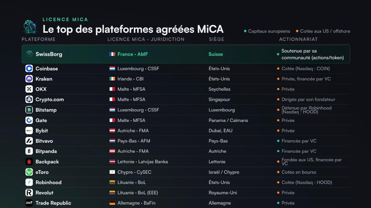371x208 pixels.
Task: Click the PLATEFORME column header
Action: 39,39
